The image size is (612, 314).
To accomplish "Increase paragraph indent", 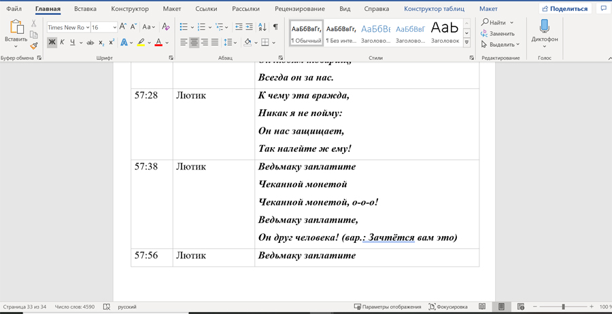I will [x=250, y=27].
